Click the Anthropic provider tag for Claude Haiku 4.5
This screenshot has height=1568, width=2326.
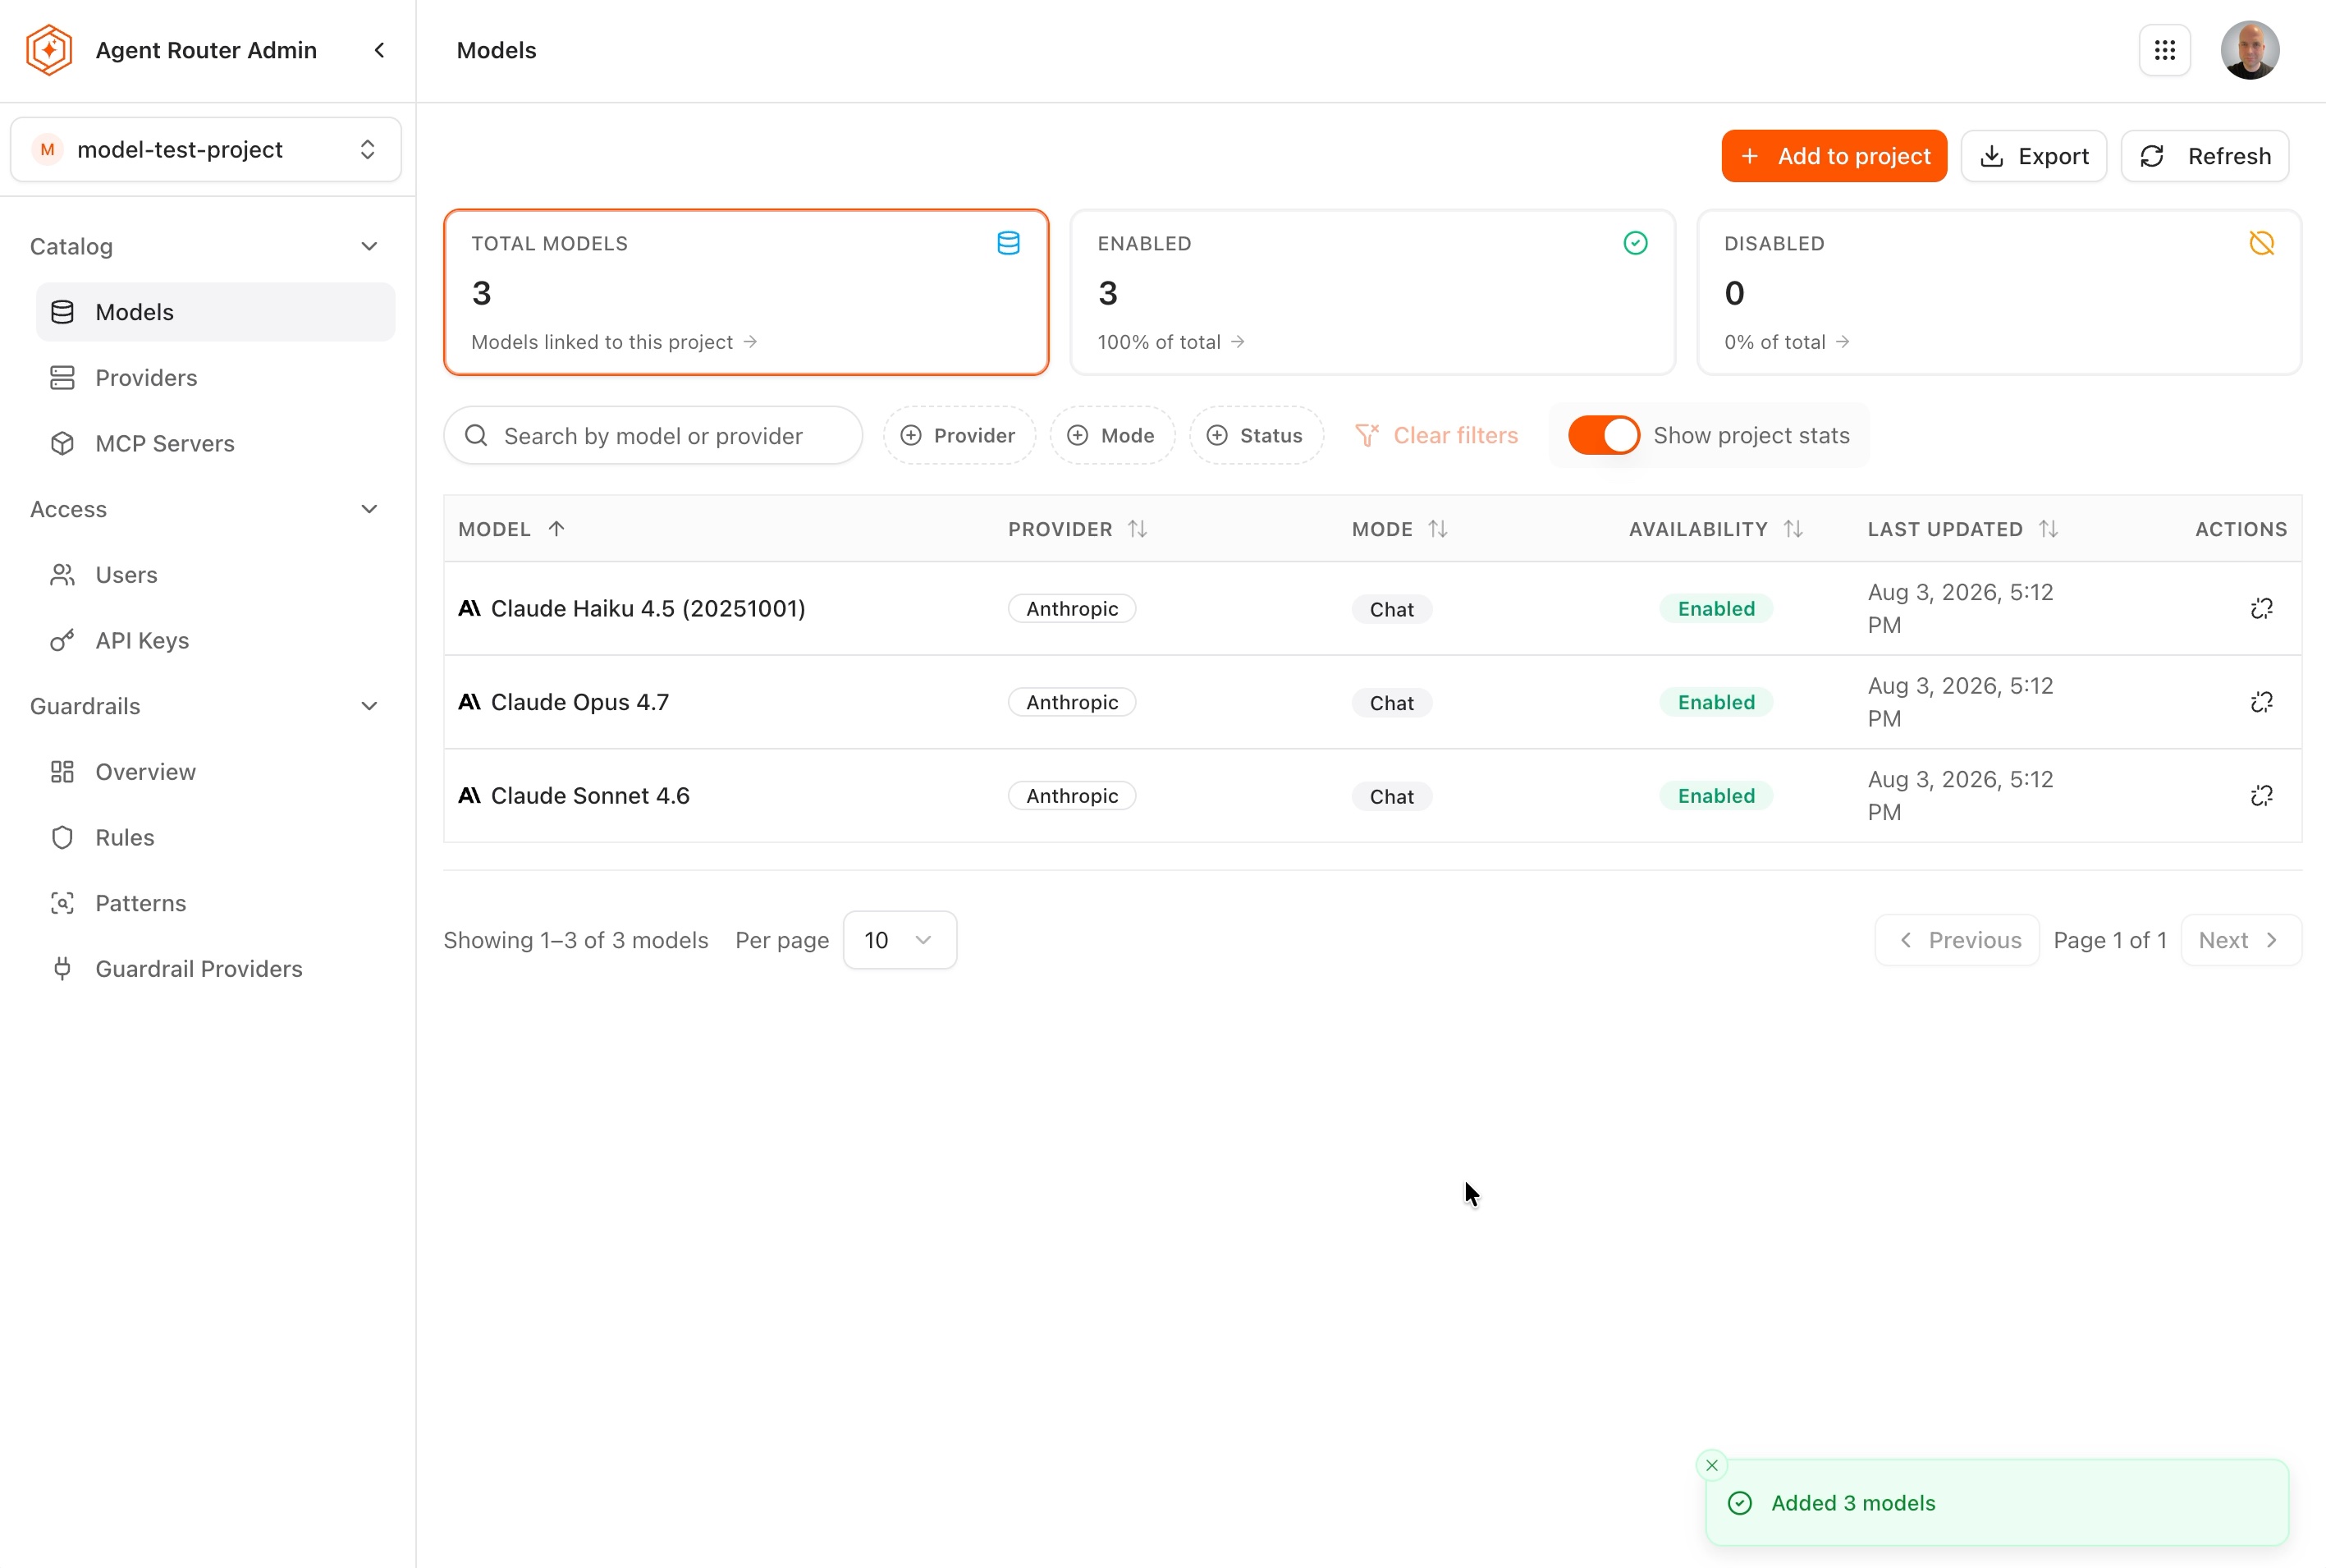pos(1072,609)
